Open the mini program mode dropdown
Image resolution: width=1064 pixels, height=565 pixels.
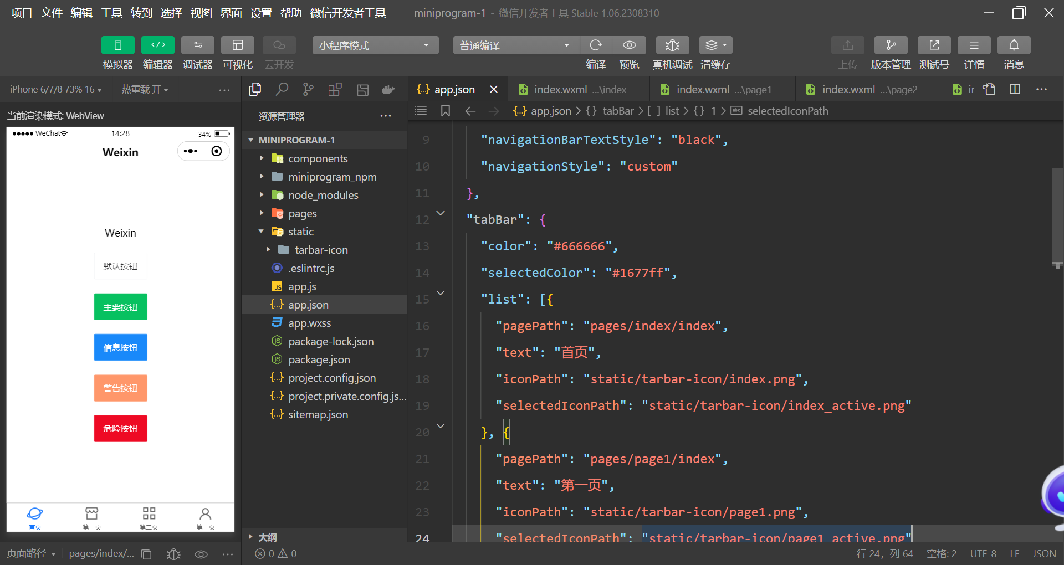(375, 45)
